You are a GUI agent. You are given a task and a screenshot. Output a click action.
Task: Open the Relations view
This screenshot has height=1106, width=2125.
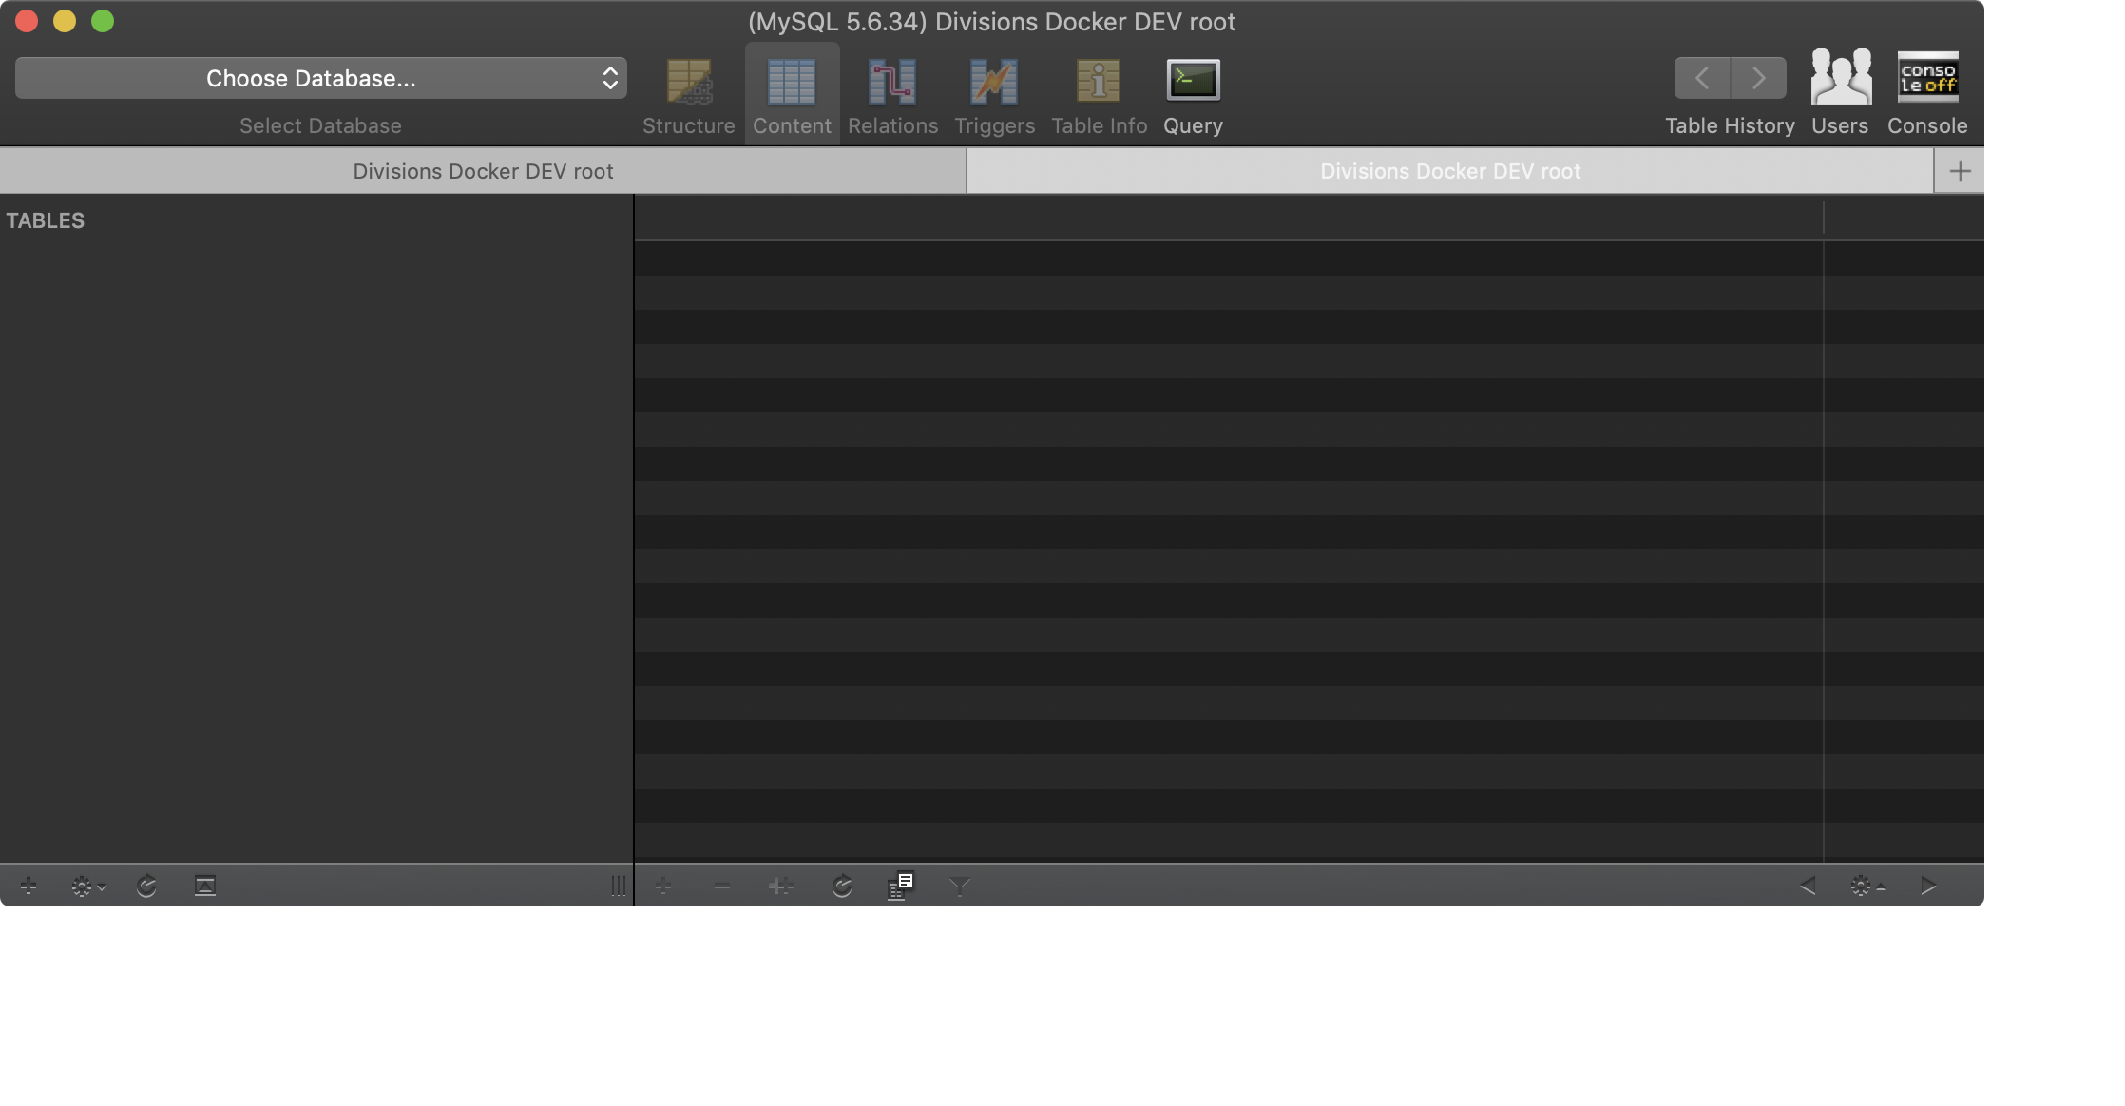click(891, 92)
